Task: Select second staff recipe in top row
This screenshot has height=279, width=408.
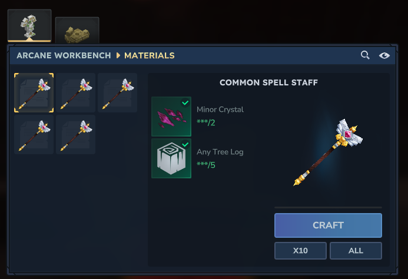Action: point(76,93)
